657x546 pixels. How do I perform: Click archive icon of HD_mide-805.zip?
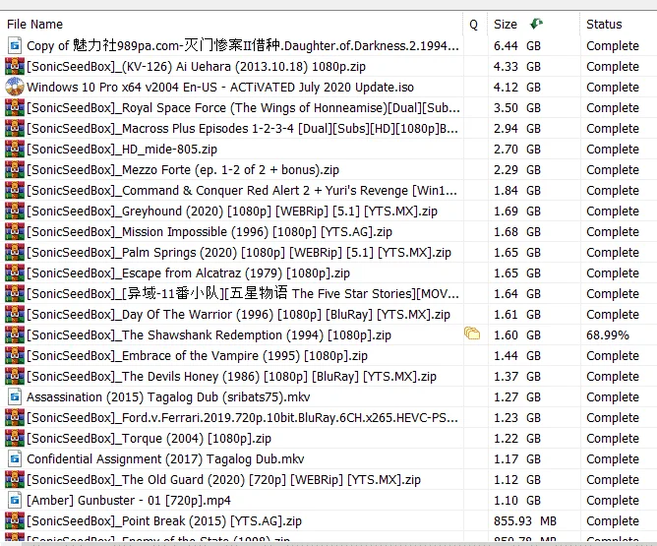[x=15, y=149]
